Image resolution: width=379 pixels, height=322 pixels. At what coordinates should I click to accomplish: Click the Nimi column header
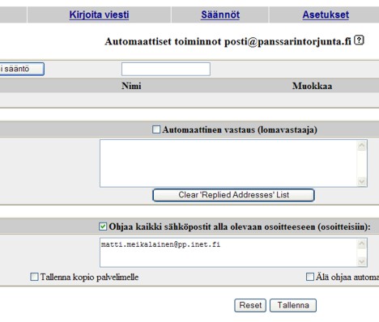click(x=131, y=86)
